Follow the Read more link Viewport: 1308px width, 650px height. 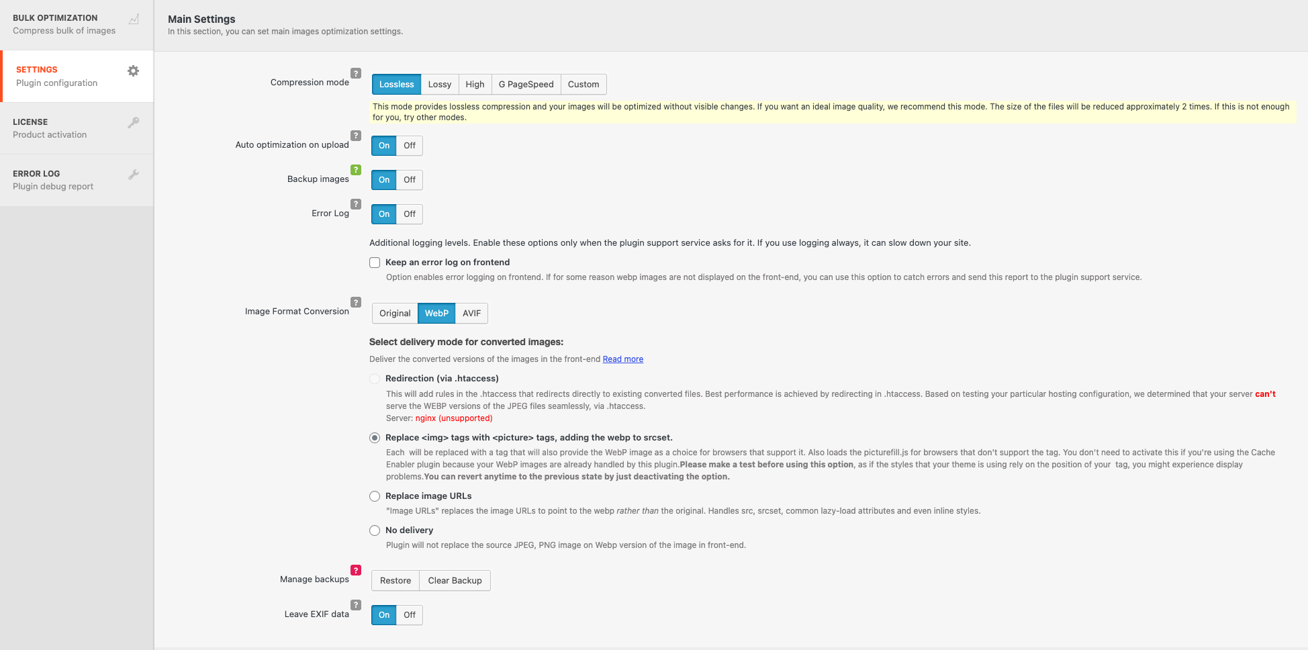point(623,359)
